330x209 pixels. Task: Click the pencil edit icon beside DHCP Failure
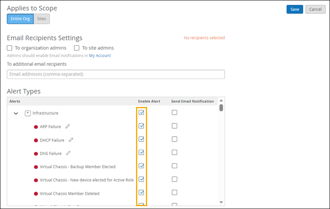point(71,140)
